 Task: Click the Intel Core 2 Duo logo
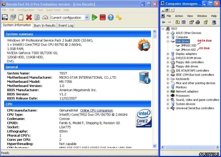144,118
